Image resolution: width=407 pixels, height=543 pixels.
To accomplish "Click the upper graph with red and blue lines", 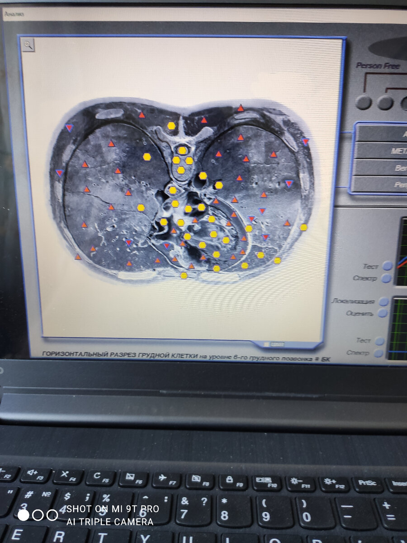I will [401, 252].
